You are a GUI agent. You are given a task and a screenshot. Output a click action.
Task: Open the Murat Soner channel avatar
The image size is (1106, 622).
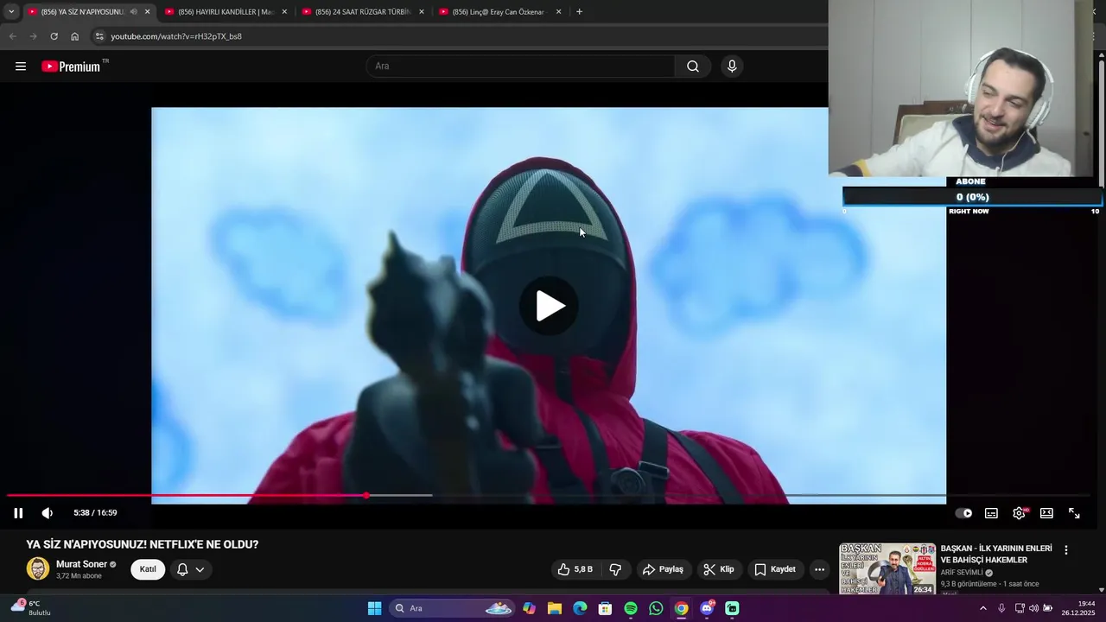point(38,568)
